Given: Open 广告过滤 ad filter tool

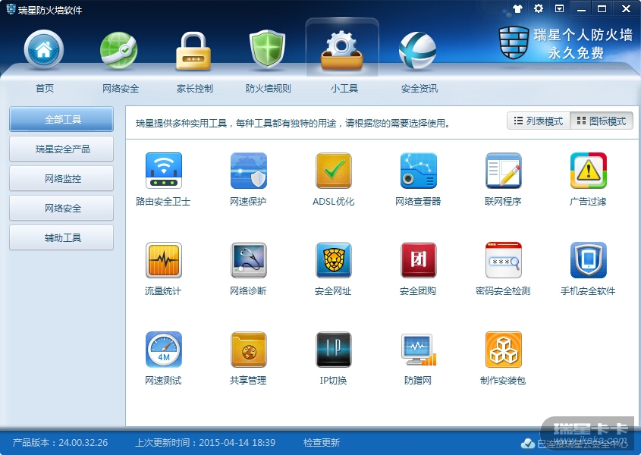Looking at the screenshot, I should point(588,171).
